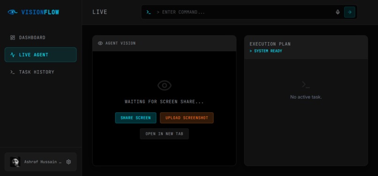This screenshot has height=176, width=378.
Task: Click the No active task message
Action: 306,97
